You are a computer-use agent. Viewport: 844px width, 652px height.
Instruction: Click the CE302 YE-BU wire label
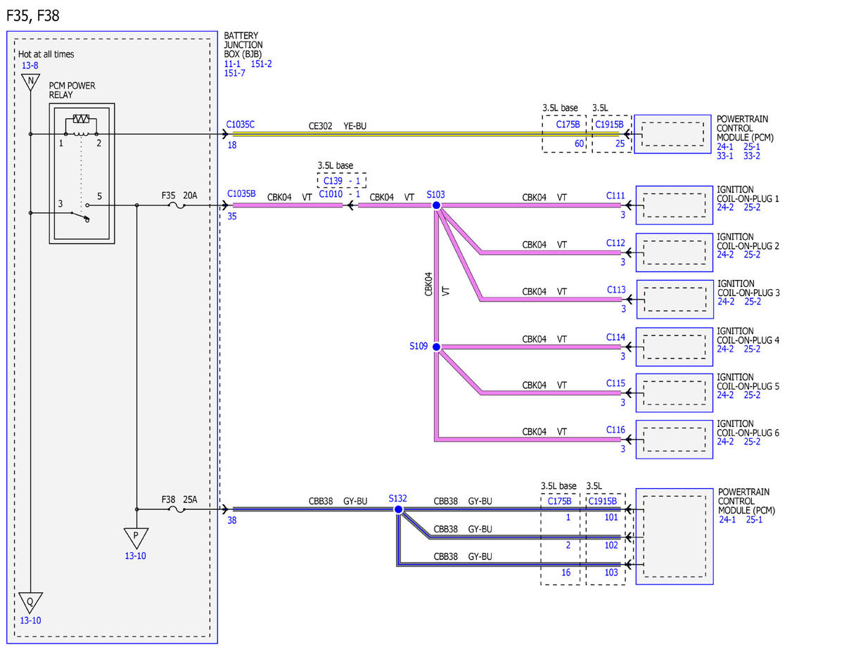pyautogui.click(x=338, y=126)
